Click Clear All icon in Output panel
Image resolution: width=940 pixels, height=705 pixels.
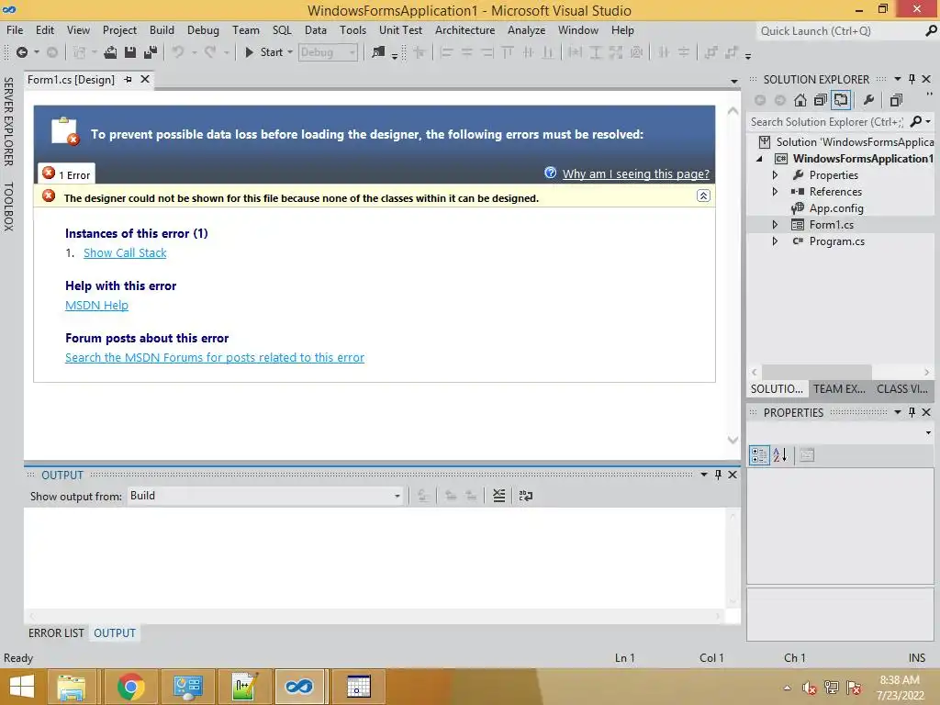[x=498, y=496]
